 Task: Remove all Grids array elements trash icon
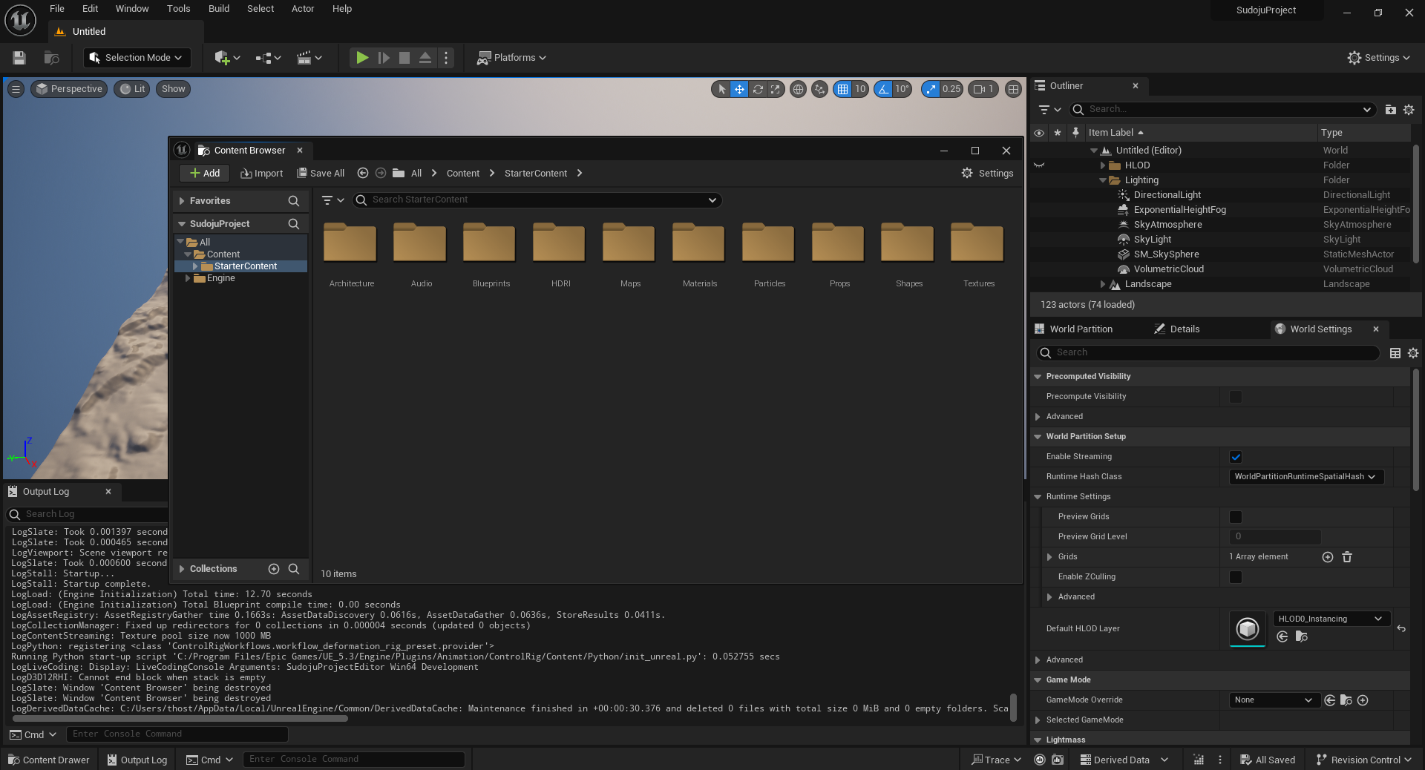coord(1347,557)
